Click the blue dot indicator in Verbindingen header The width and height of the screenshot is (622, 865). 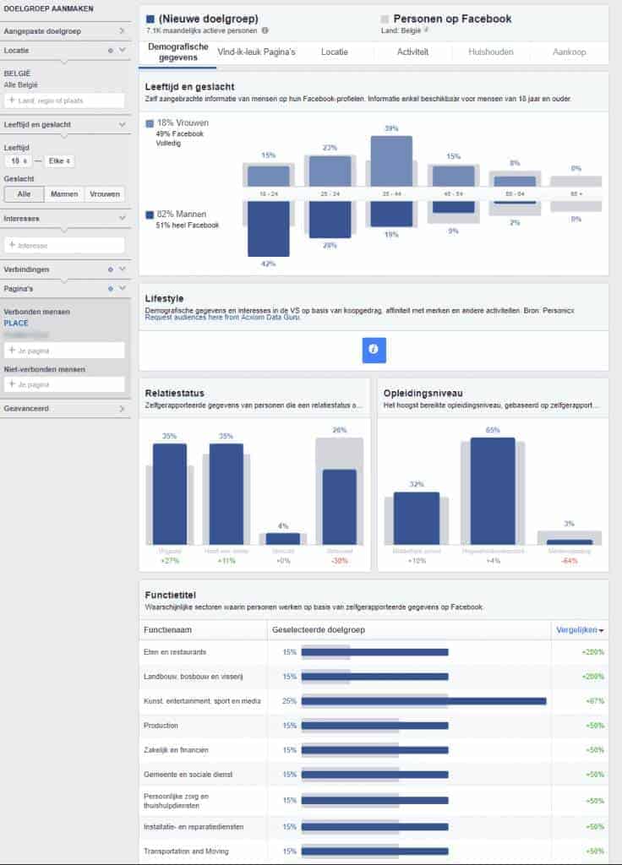coord(111,269)
